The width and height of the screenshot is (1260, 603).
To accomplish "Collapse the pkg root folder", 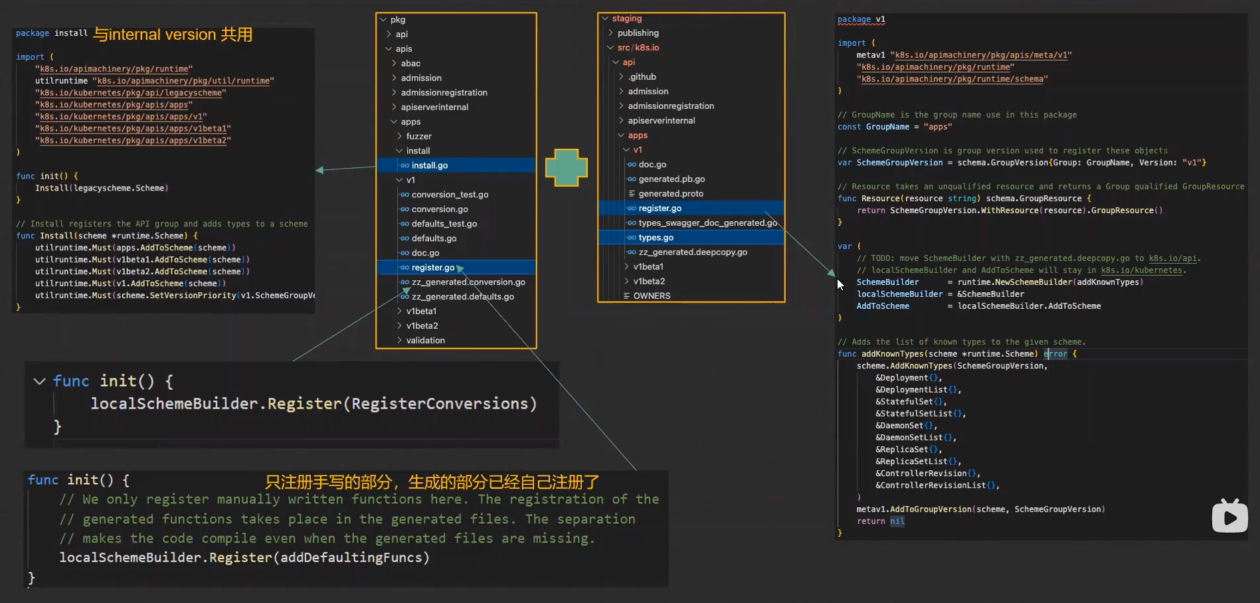I will tap(383, 20).
